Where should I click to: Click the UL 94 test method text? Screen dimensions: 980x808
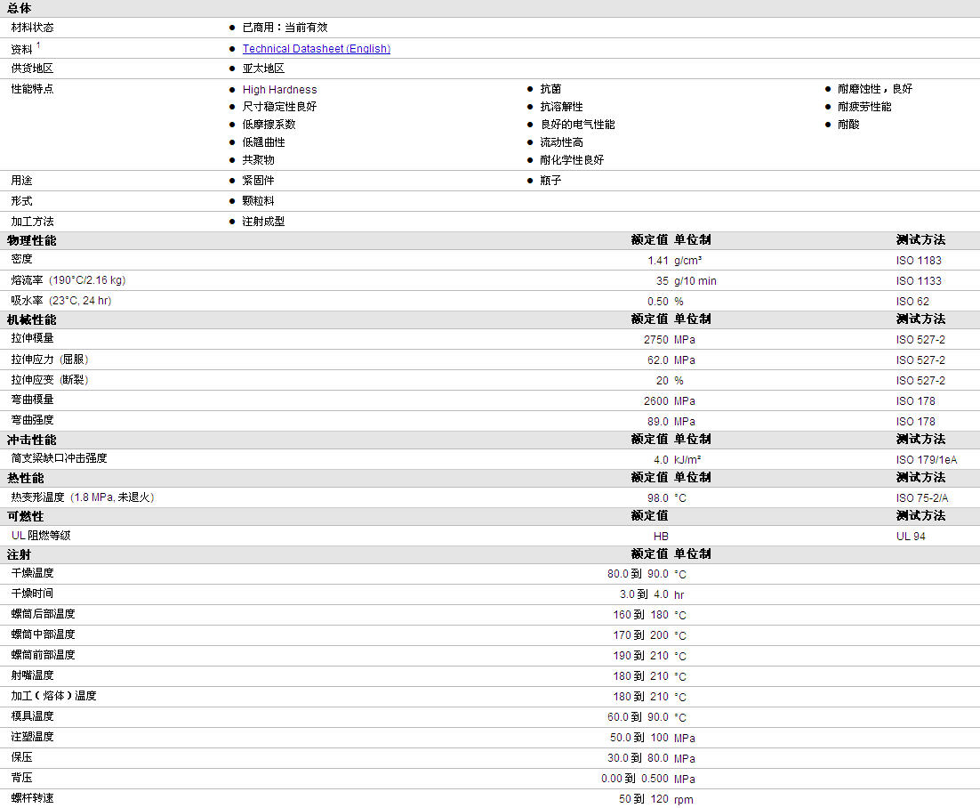911,536
